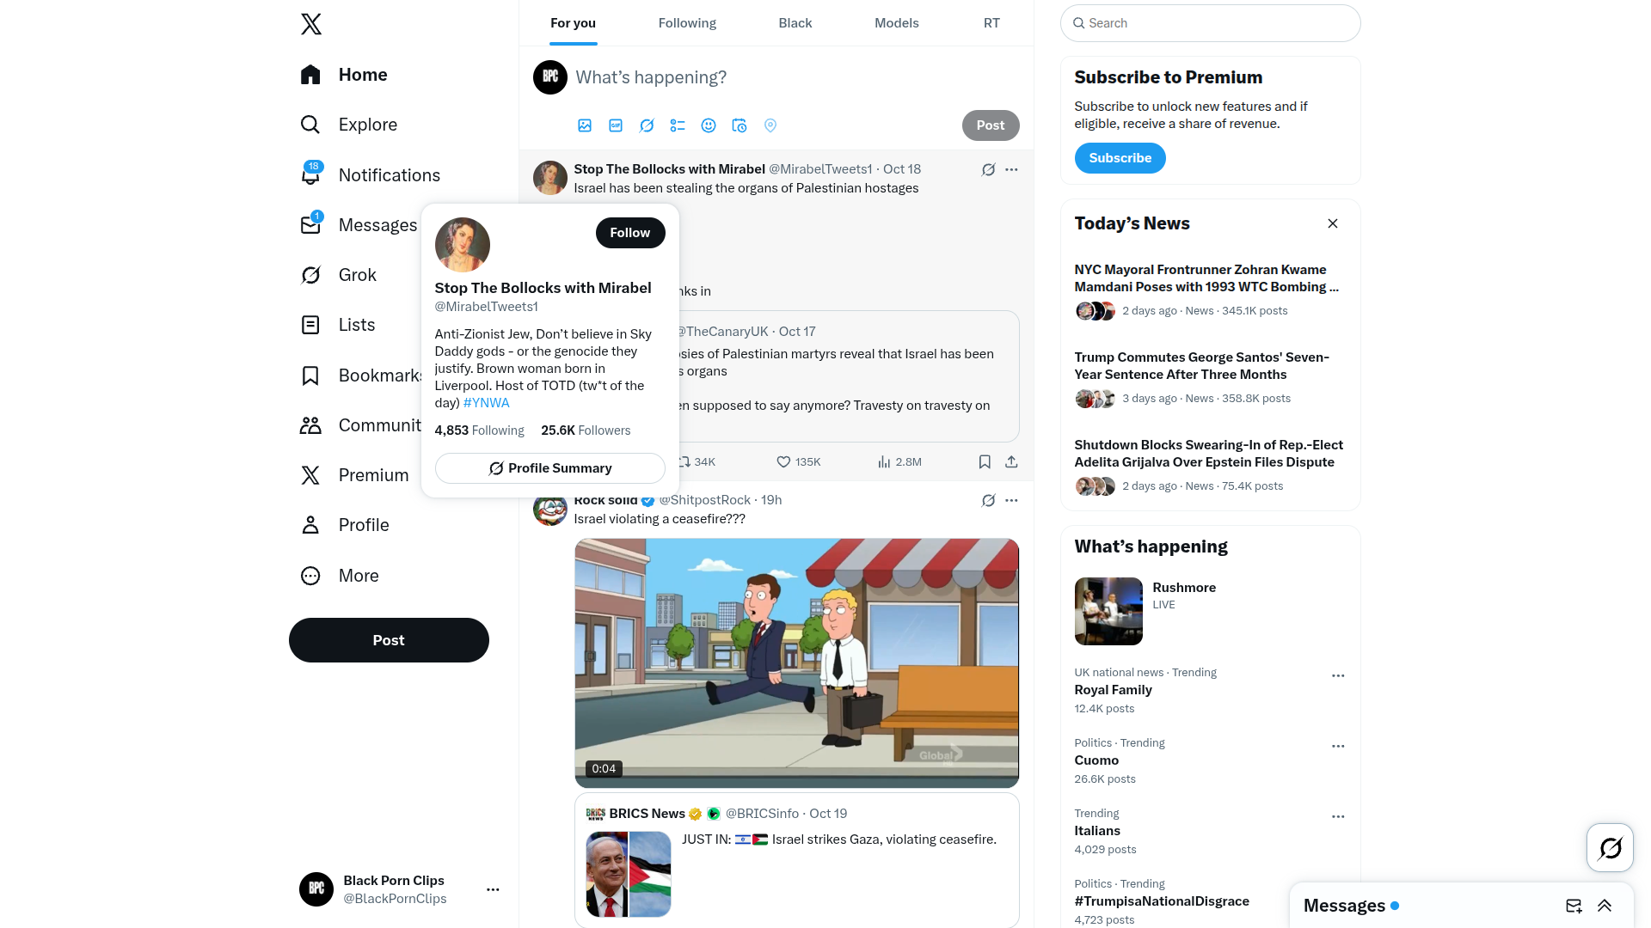The height and width of the screenshot is (928, 1651).
Task: Bookmark the Mirabel post
Action: (985, 462)
